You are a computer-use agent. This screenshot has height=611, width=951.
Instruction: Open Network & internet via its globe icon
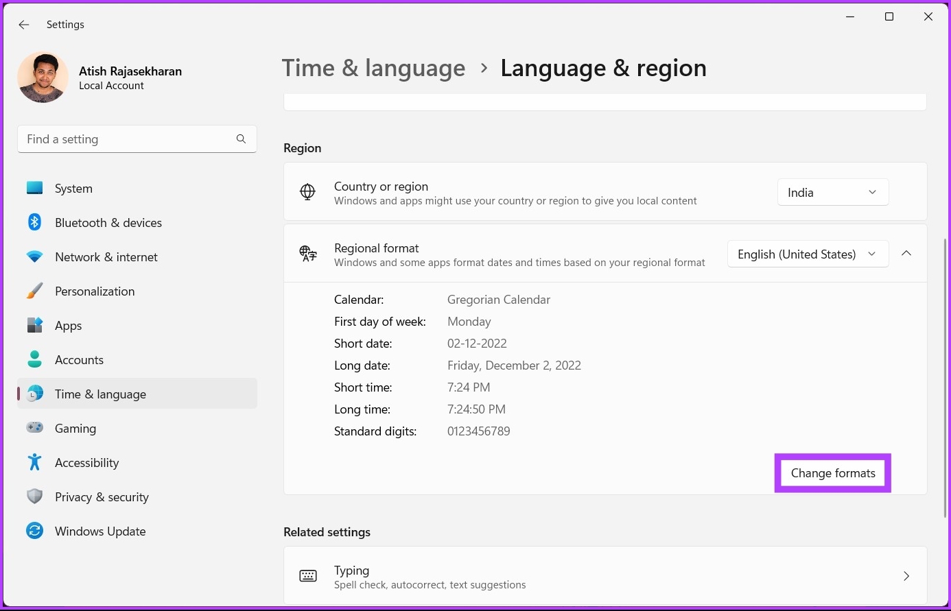(x=34, y=256)
